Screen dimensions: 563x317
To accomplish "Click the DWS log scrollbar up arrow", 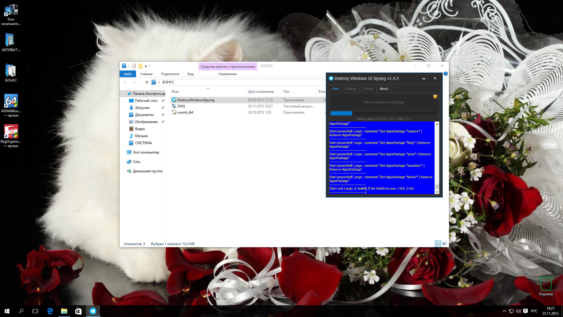I will click(x=437, y=124).
